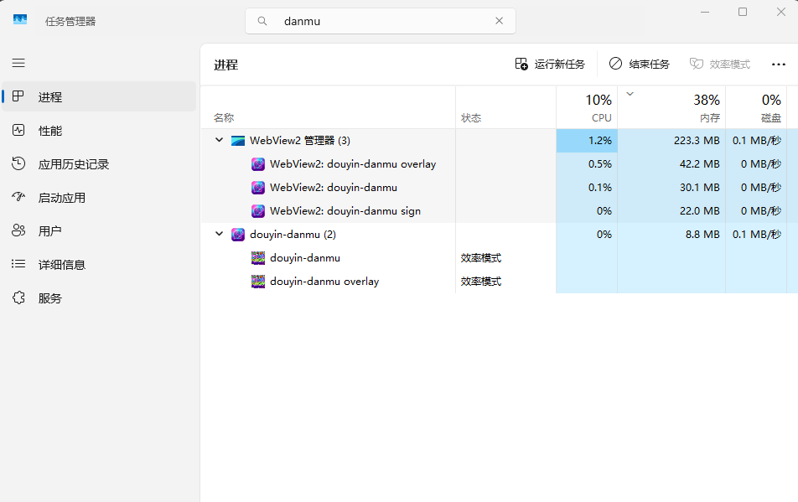The width and height of the screenshot is (798, 502).
Task: Select the WebView2 管理器 (3) row
Action: click(x=500, y=141)
